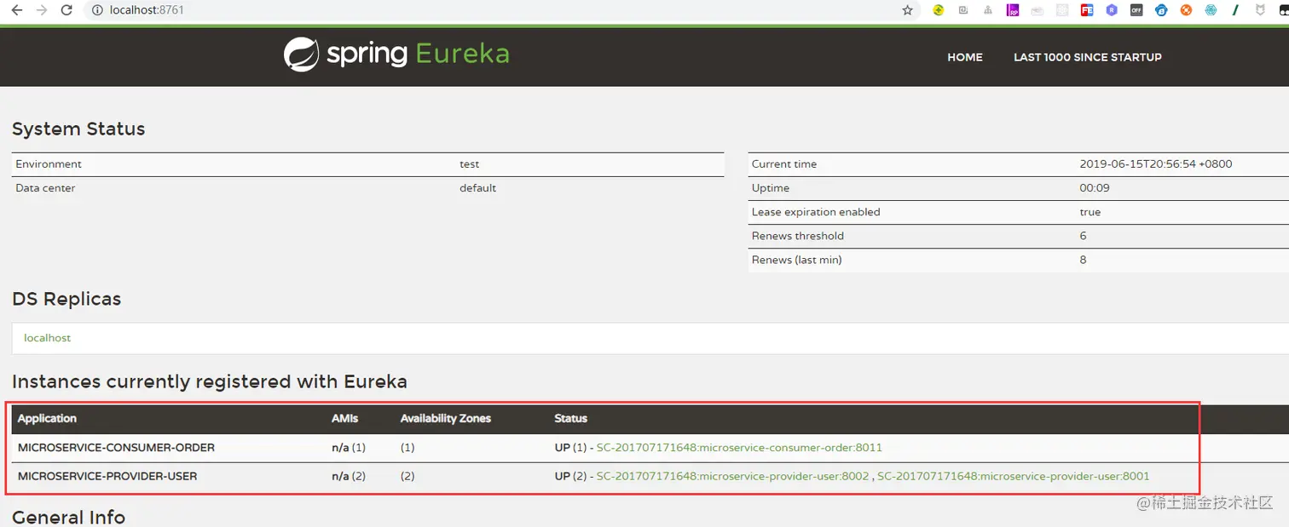Screen dimensions: 1289x527
Task: Open the red FE extension icon
Action: point(1087,10)
